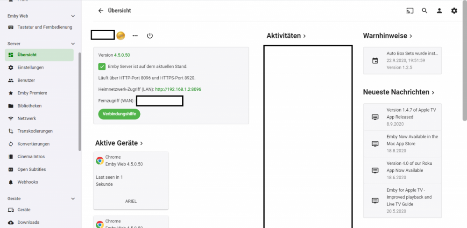Click the back arrow next to Übersicht

point(100,11)
